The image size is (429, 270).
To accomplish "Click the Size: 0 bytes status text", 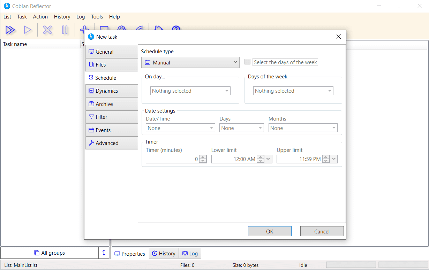I will [x=246, y=265].
